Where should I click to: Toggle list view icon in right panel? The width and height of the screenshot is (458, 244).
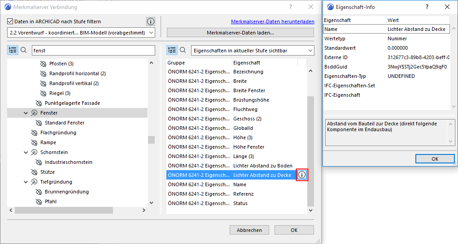click(x=172, y=50)
